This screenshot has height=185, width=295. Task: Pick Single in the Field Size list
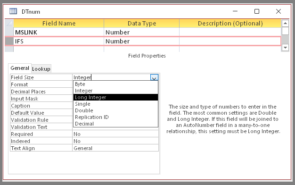pyautogui.click(x=115, y=104)
